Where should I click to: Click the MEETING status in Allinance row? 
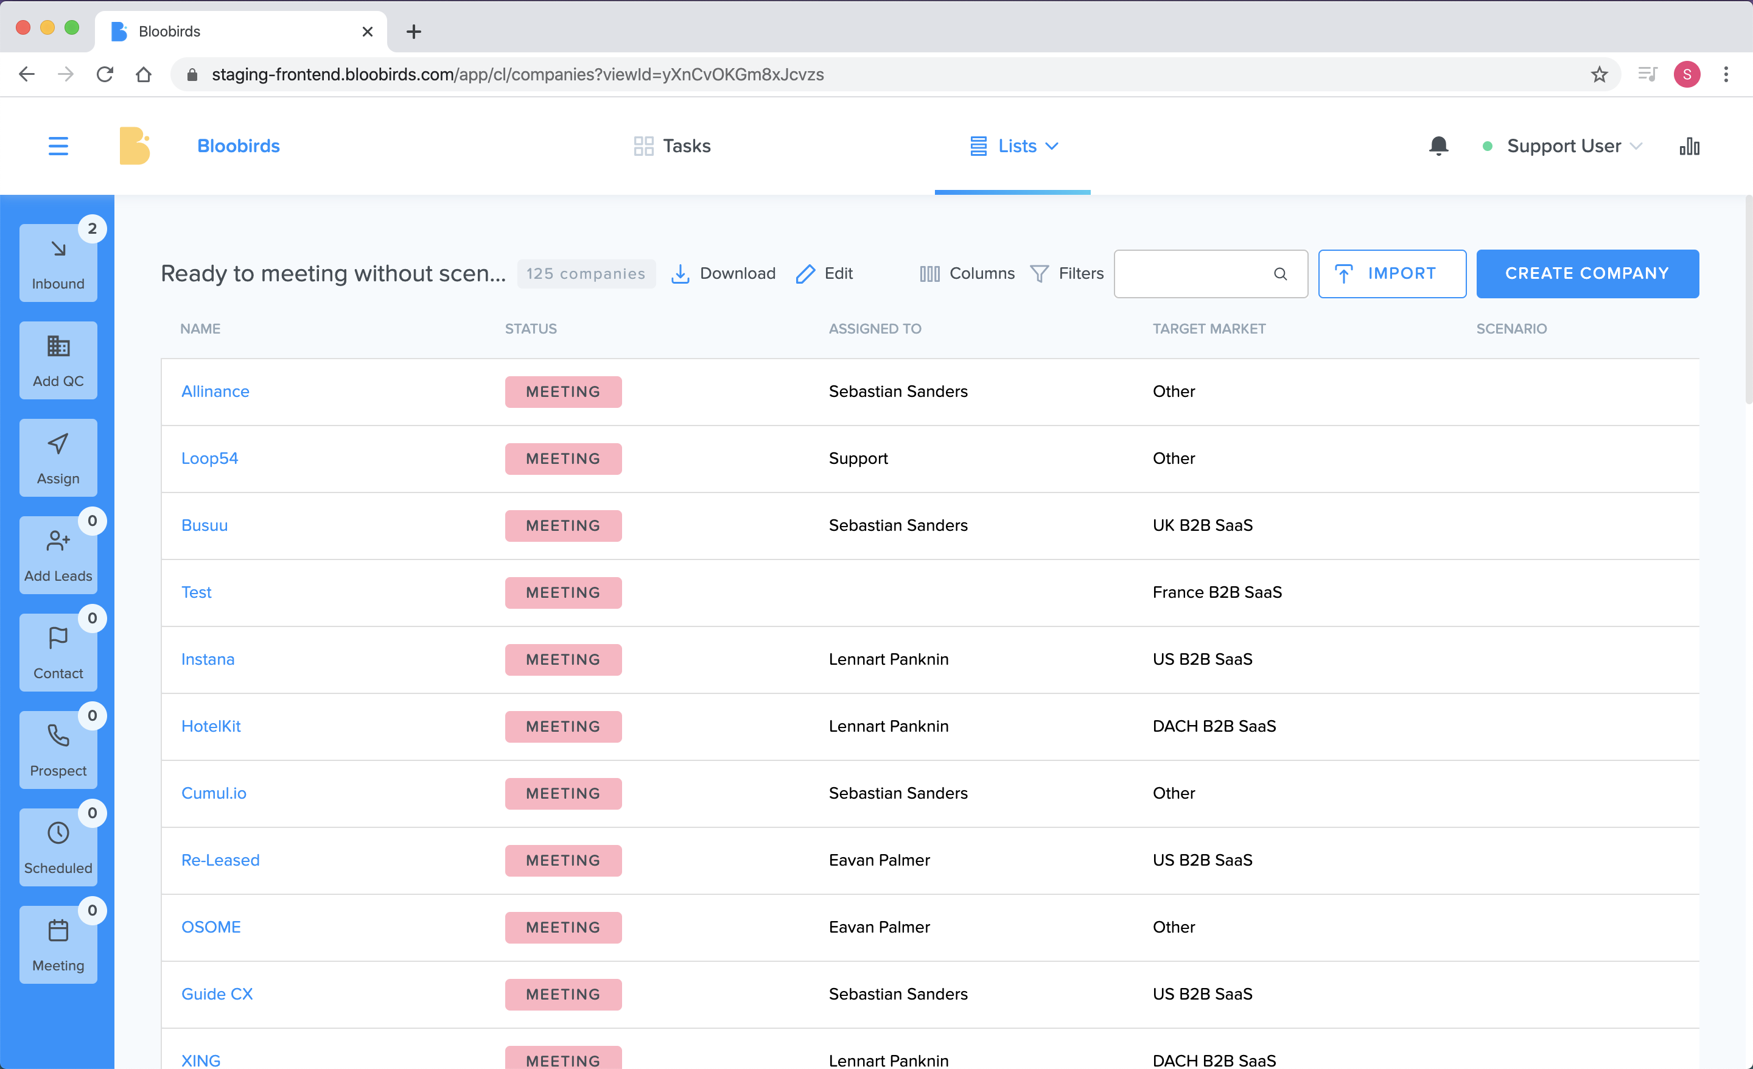(x=563, y=391)
